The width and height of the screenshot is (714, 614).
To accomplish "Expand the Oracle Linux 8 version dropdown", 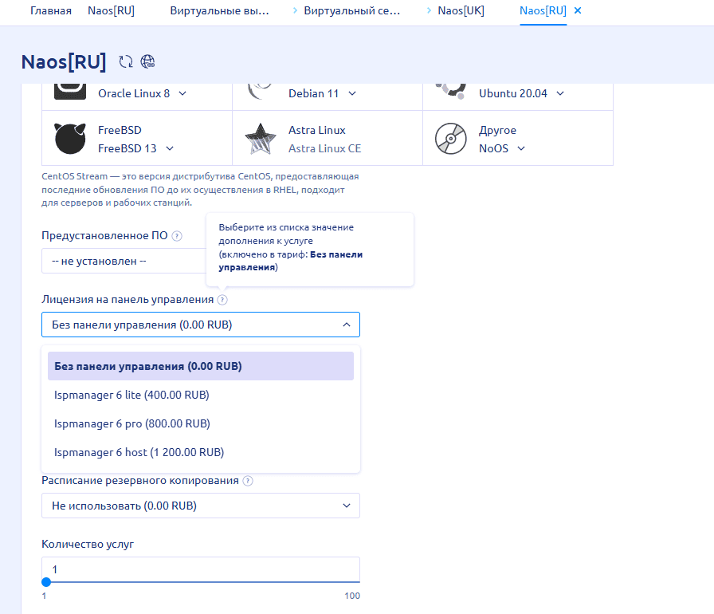I will click(182, 93).
